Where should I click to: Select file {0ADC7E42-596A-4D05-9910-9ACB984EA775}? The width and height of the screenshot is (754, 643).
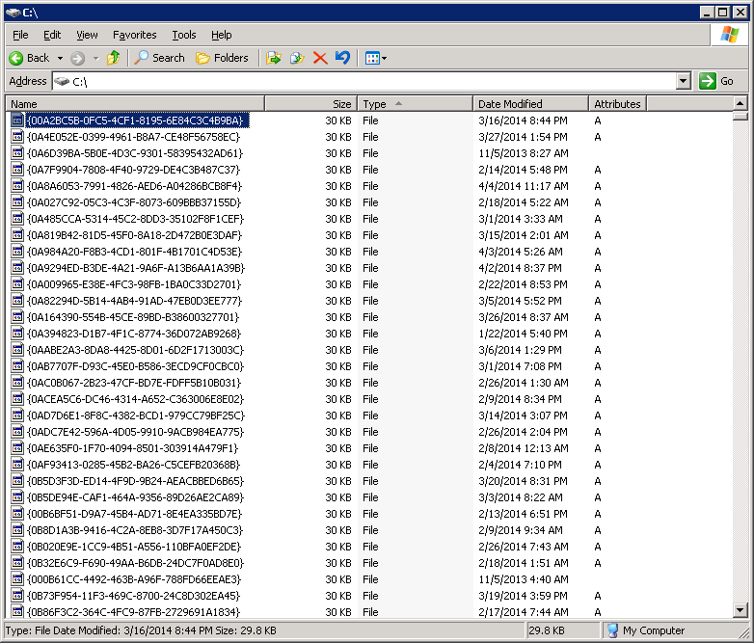[135, 432]
